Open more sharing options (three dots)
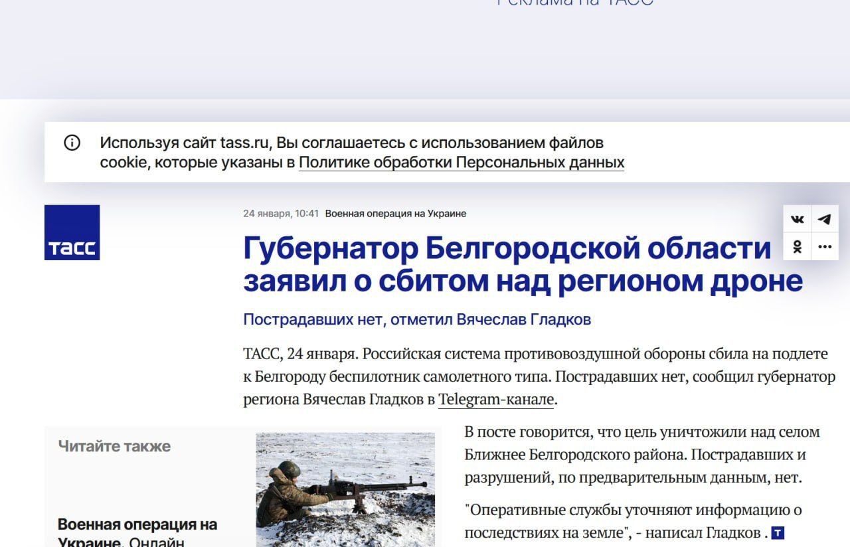 [825, 247]
